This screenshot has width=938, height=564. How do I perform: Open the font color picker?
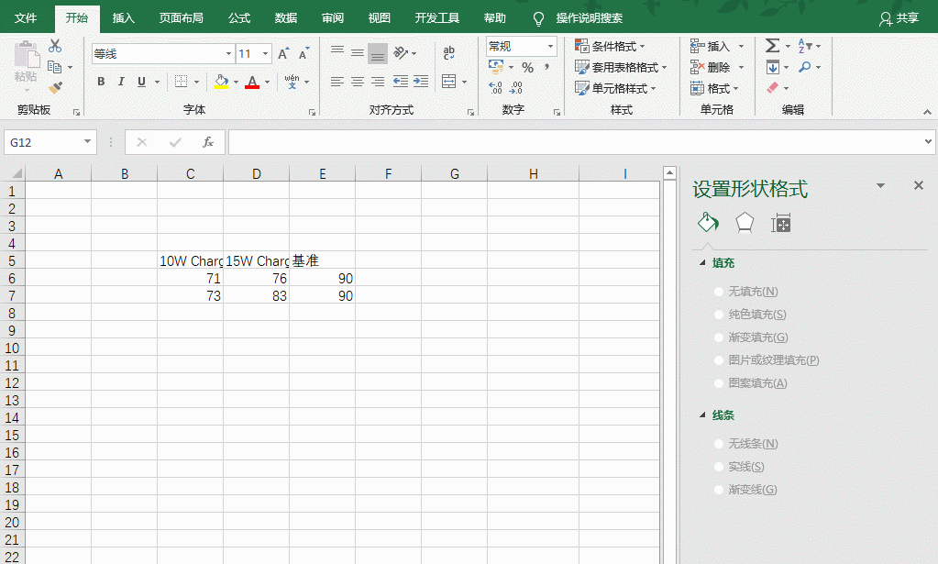coord(252,82)
